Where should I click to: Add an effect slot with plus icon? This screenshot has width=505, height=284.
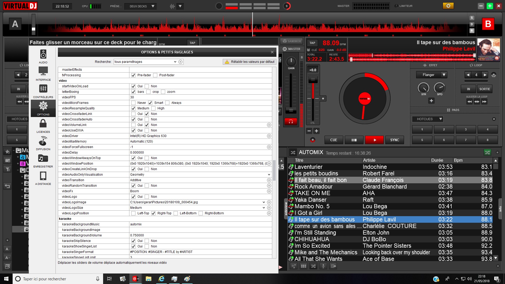pyautogui.click(x=431, y=101)
